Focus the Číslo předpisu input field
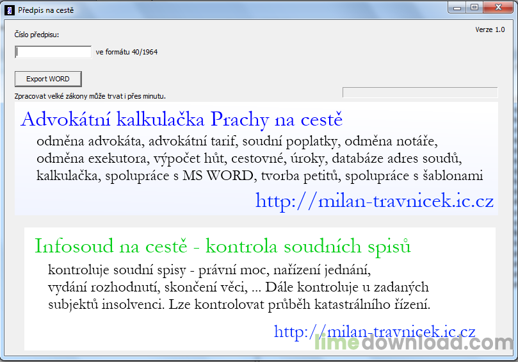 point(53,52)
